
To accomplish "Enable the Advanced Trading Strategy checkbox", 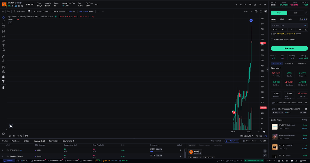I will tap(272, 39).
